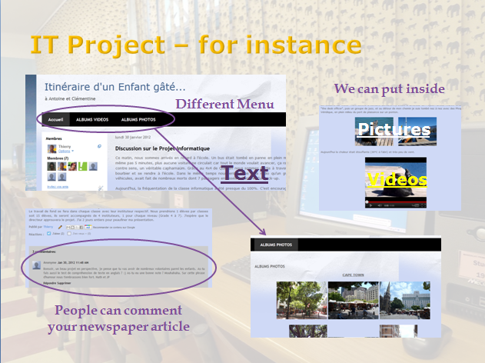The height and width of the screenshot is (363, 485).
Task: Click the Recommander ce contenu sur Google text
Action: point(114,227)
